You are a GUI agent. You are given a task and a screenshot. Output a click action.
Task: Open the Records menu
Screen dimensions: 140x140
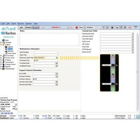[x=21, y=24]
